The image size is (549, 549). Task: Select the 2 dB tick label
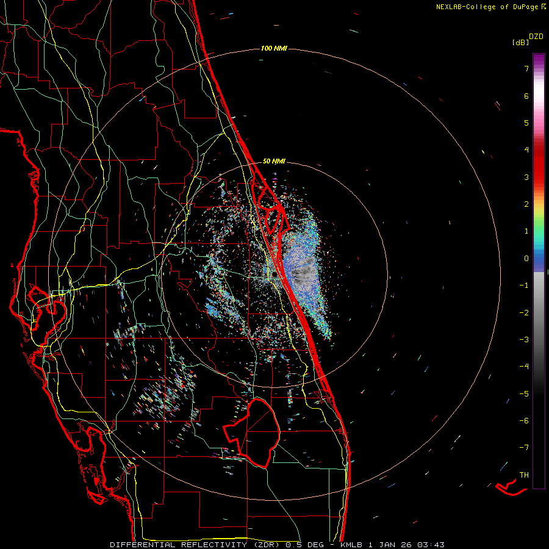(x=526, y=204)
